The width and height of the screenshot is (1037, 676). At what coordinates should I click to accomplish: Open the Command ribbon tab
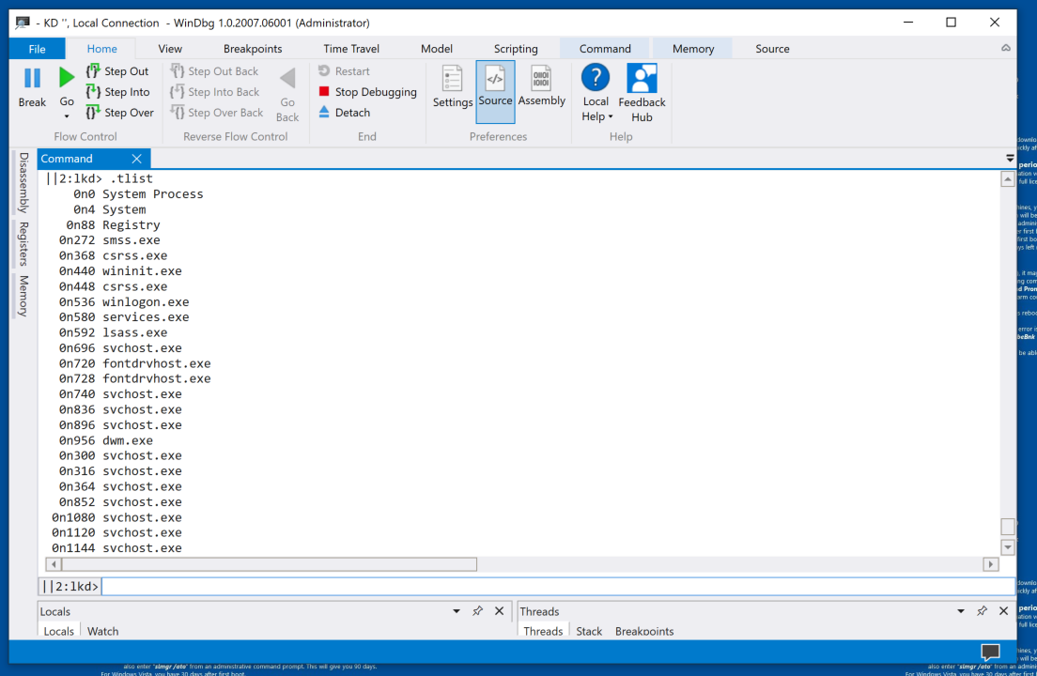(x=605, y=48)
